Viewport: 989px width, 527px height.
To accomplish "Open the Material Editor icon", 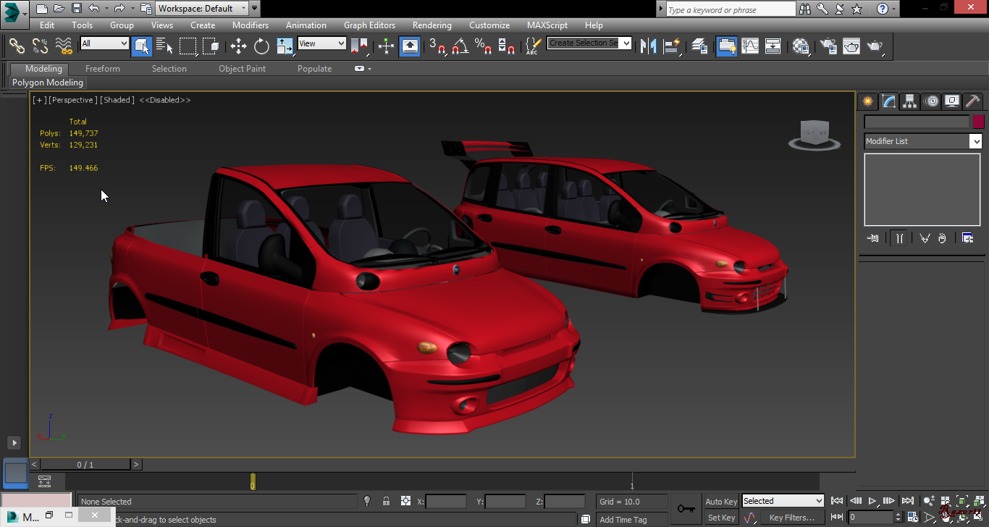I will click(800, 46).
